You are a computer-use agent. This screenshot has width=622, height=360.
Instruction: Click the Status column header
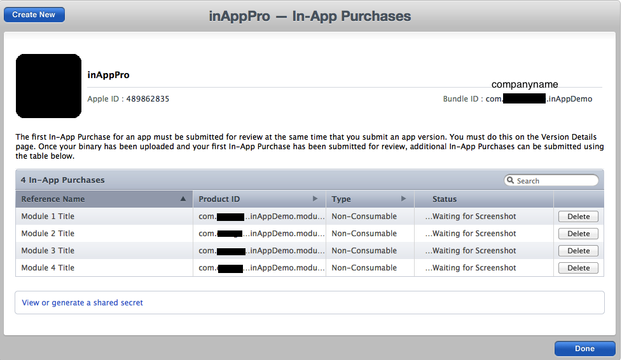484,199
